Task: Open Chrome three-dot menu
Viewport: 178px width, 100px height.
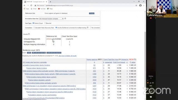Action: point(144,6)
